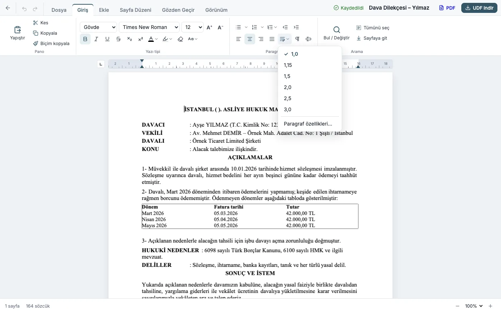This screenshot has width=501, height=313.
Task: Expand numbered list style arrow
Action: [262, 27]
